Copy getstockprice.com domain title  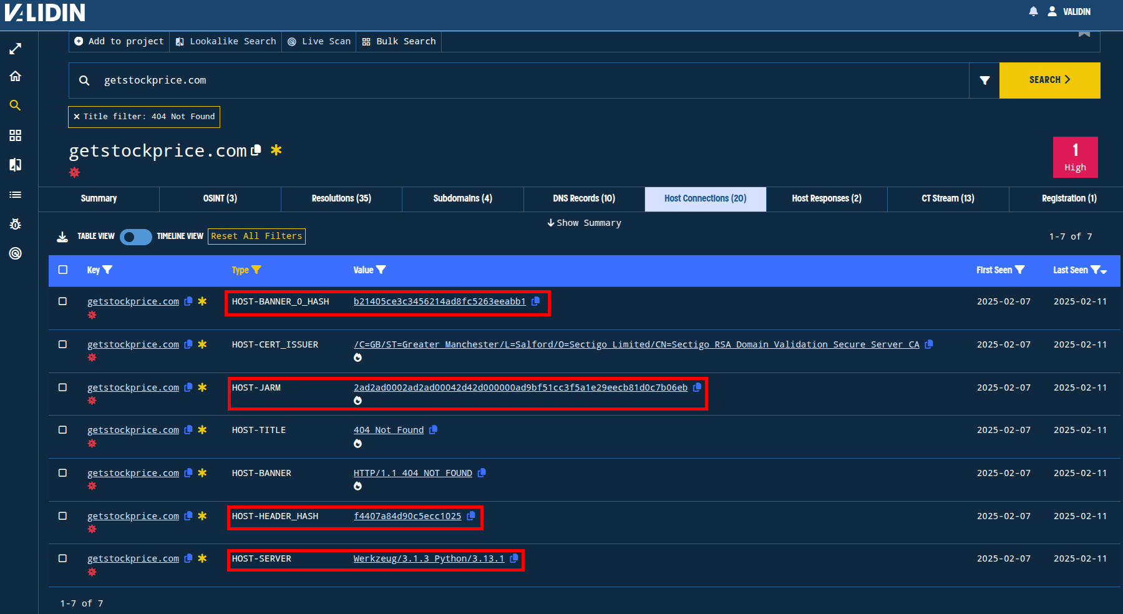coord(256,150)
